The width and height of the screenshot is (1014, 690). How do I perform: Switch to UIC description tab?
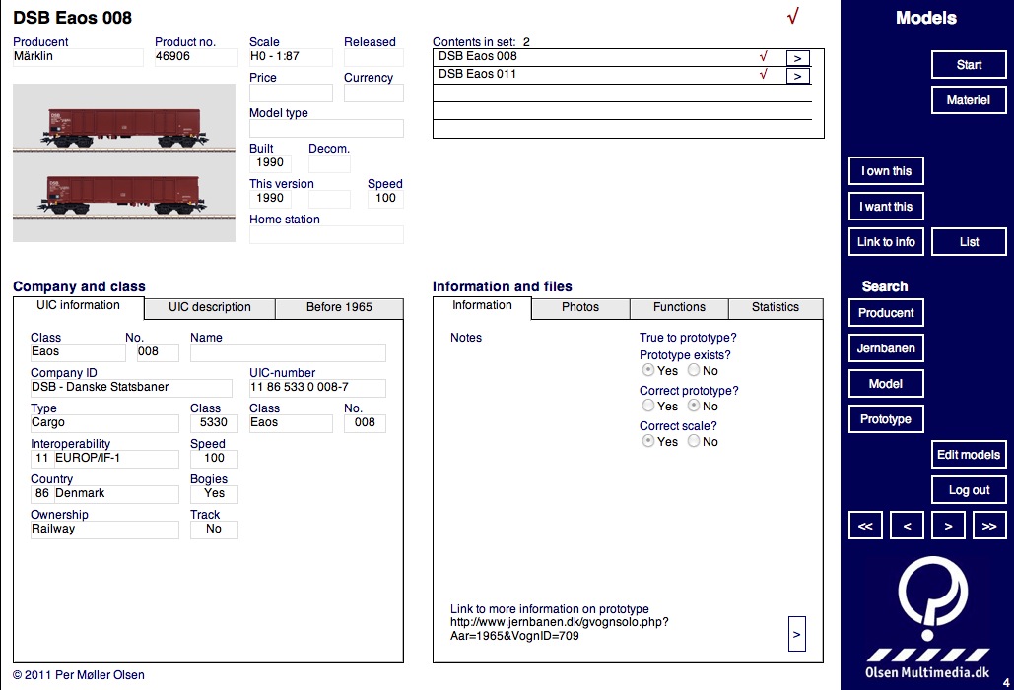coord(210,307)
